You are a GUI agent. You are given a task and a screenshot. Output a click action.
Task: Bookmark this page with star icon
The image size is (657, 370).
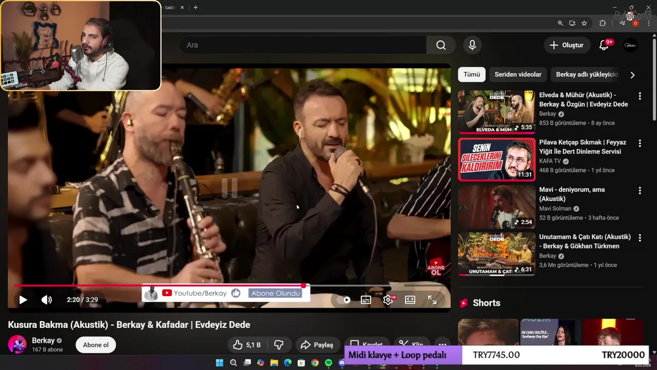coord(584,23)
